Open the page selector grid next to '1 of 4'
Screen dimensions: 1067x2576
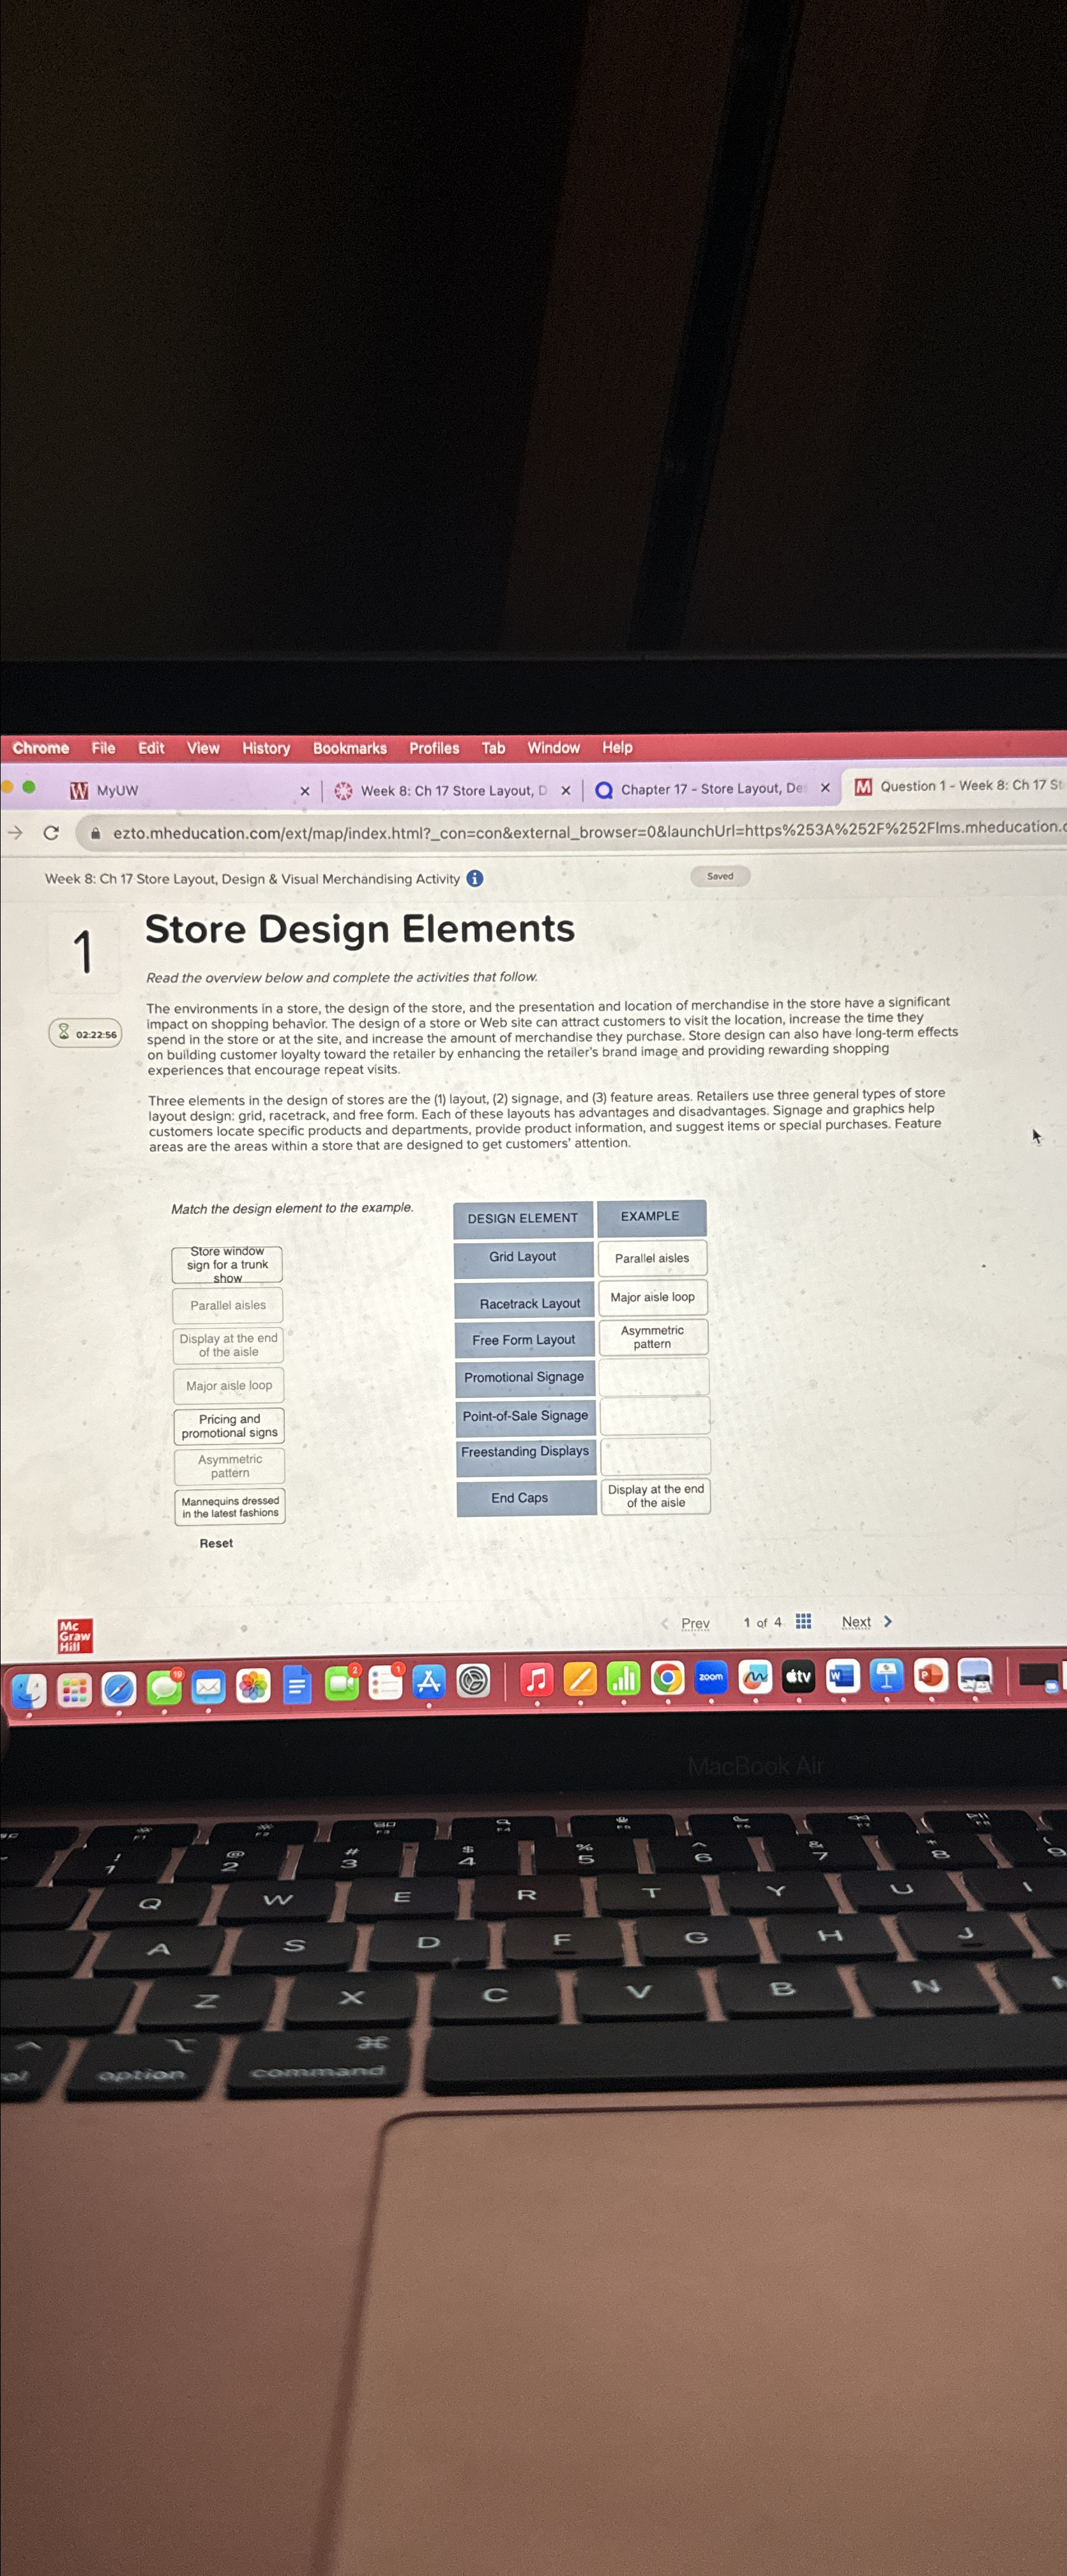tap(802, 1622)
